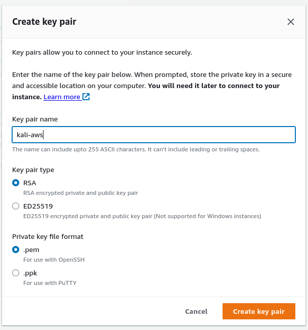Click the Private key file format heading
308x330 pixels.
[48, 236]
